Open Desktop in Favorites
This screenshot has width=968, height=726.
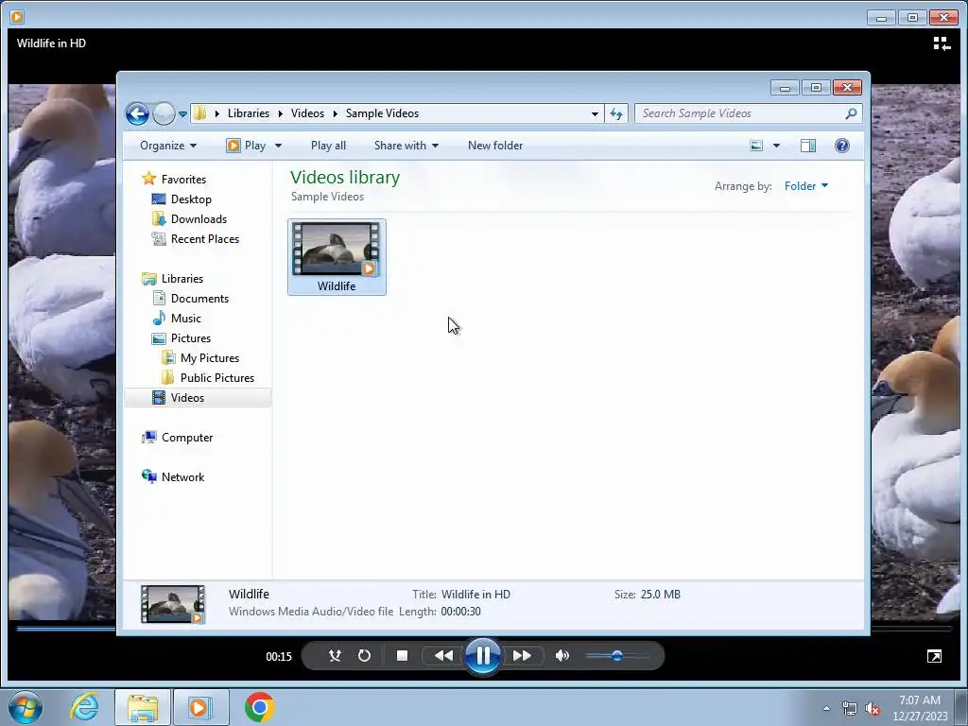[191, 199]
